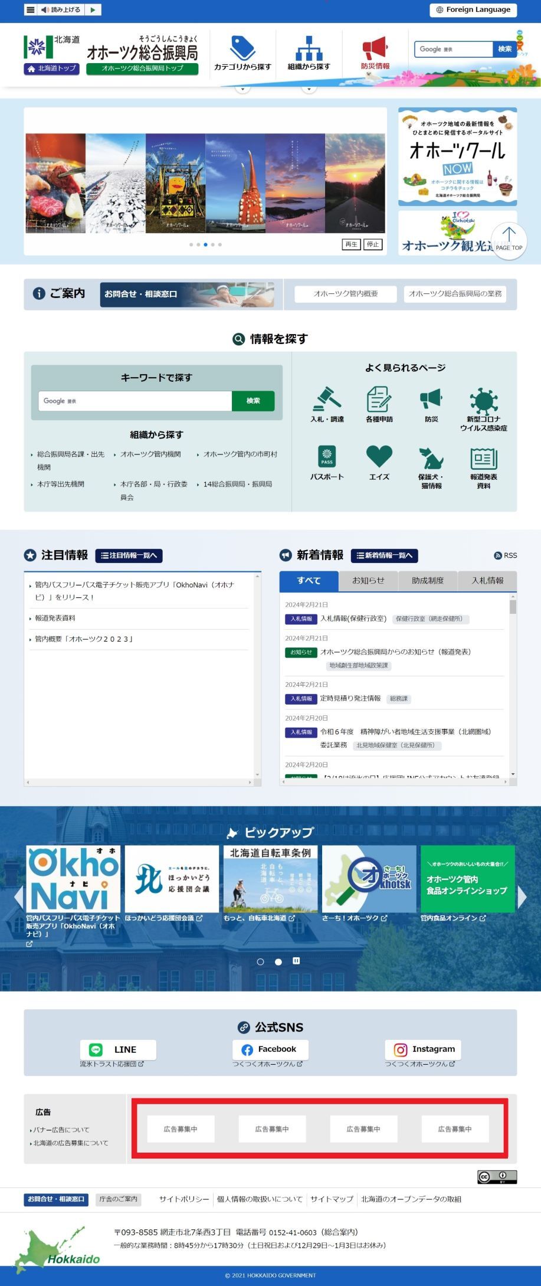This screenshot has width=541, height=1286.
Task: Focus the キーワードで探す search field
Action: coord(135,401)
